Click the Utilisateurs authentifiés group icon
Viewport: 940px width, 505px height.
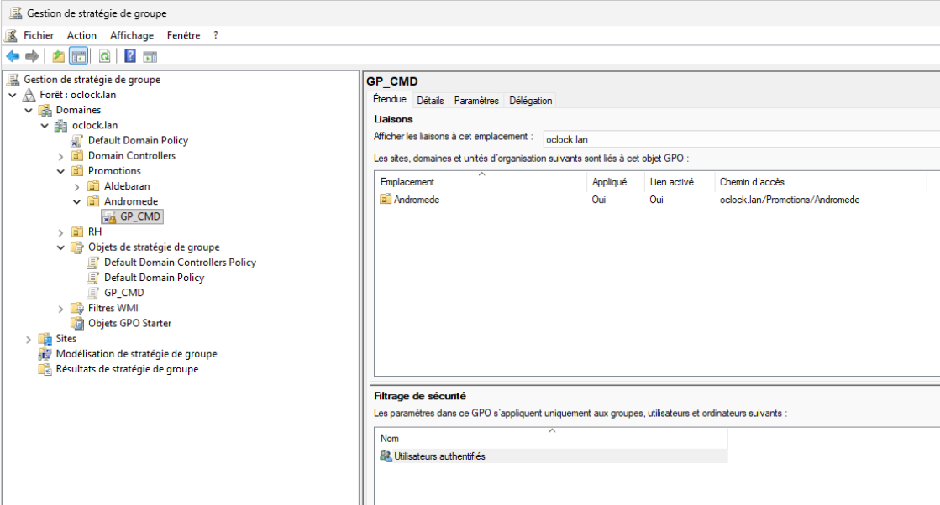click(386, 456)
